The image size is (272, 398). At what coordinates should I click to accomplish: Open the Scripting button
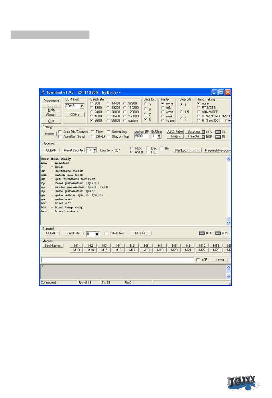point(194,132)
